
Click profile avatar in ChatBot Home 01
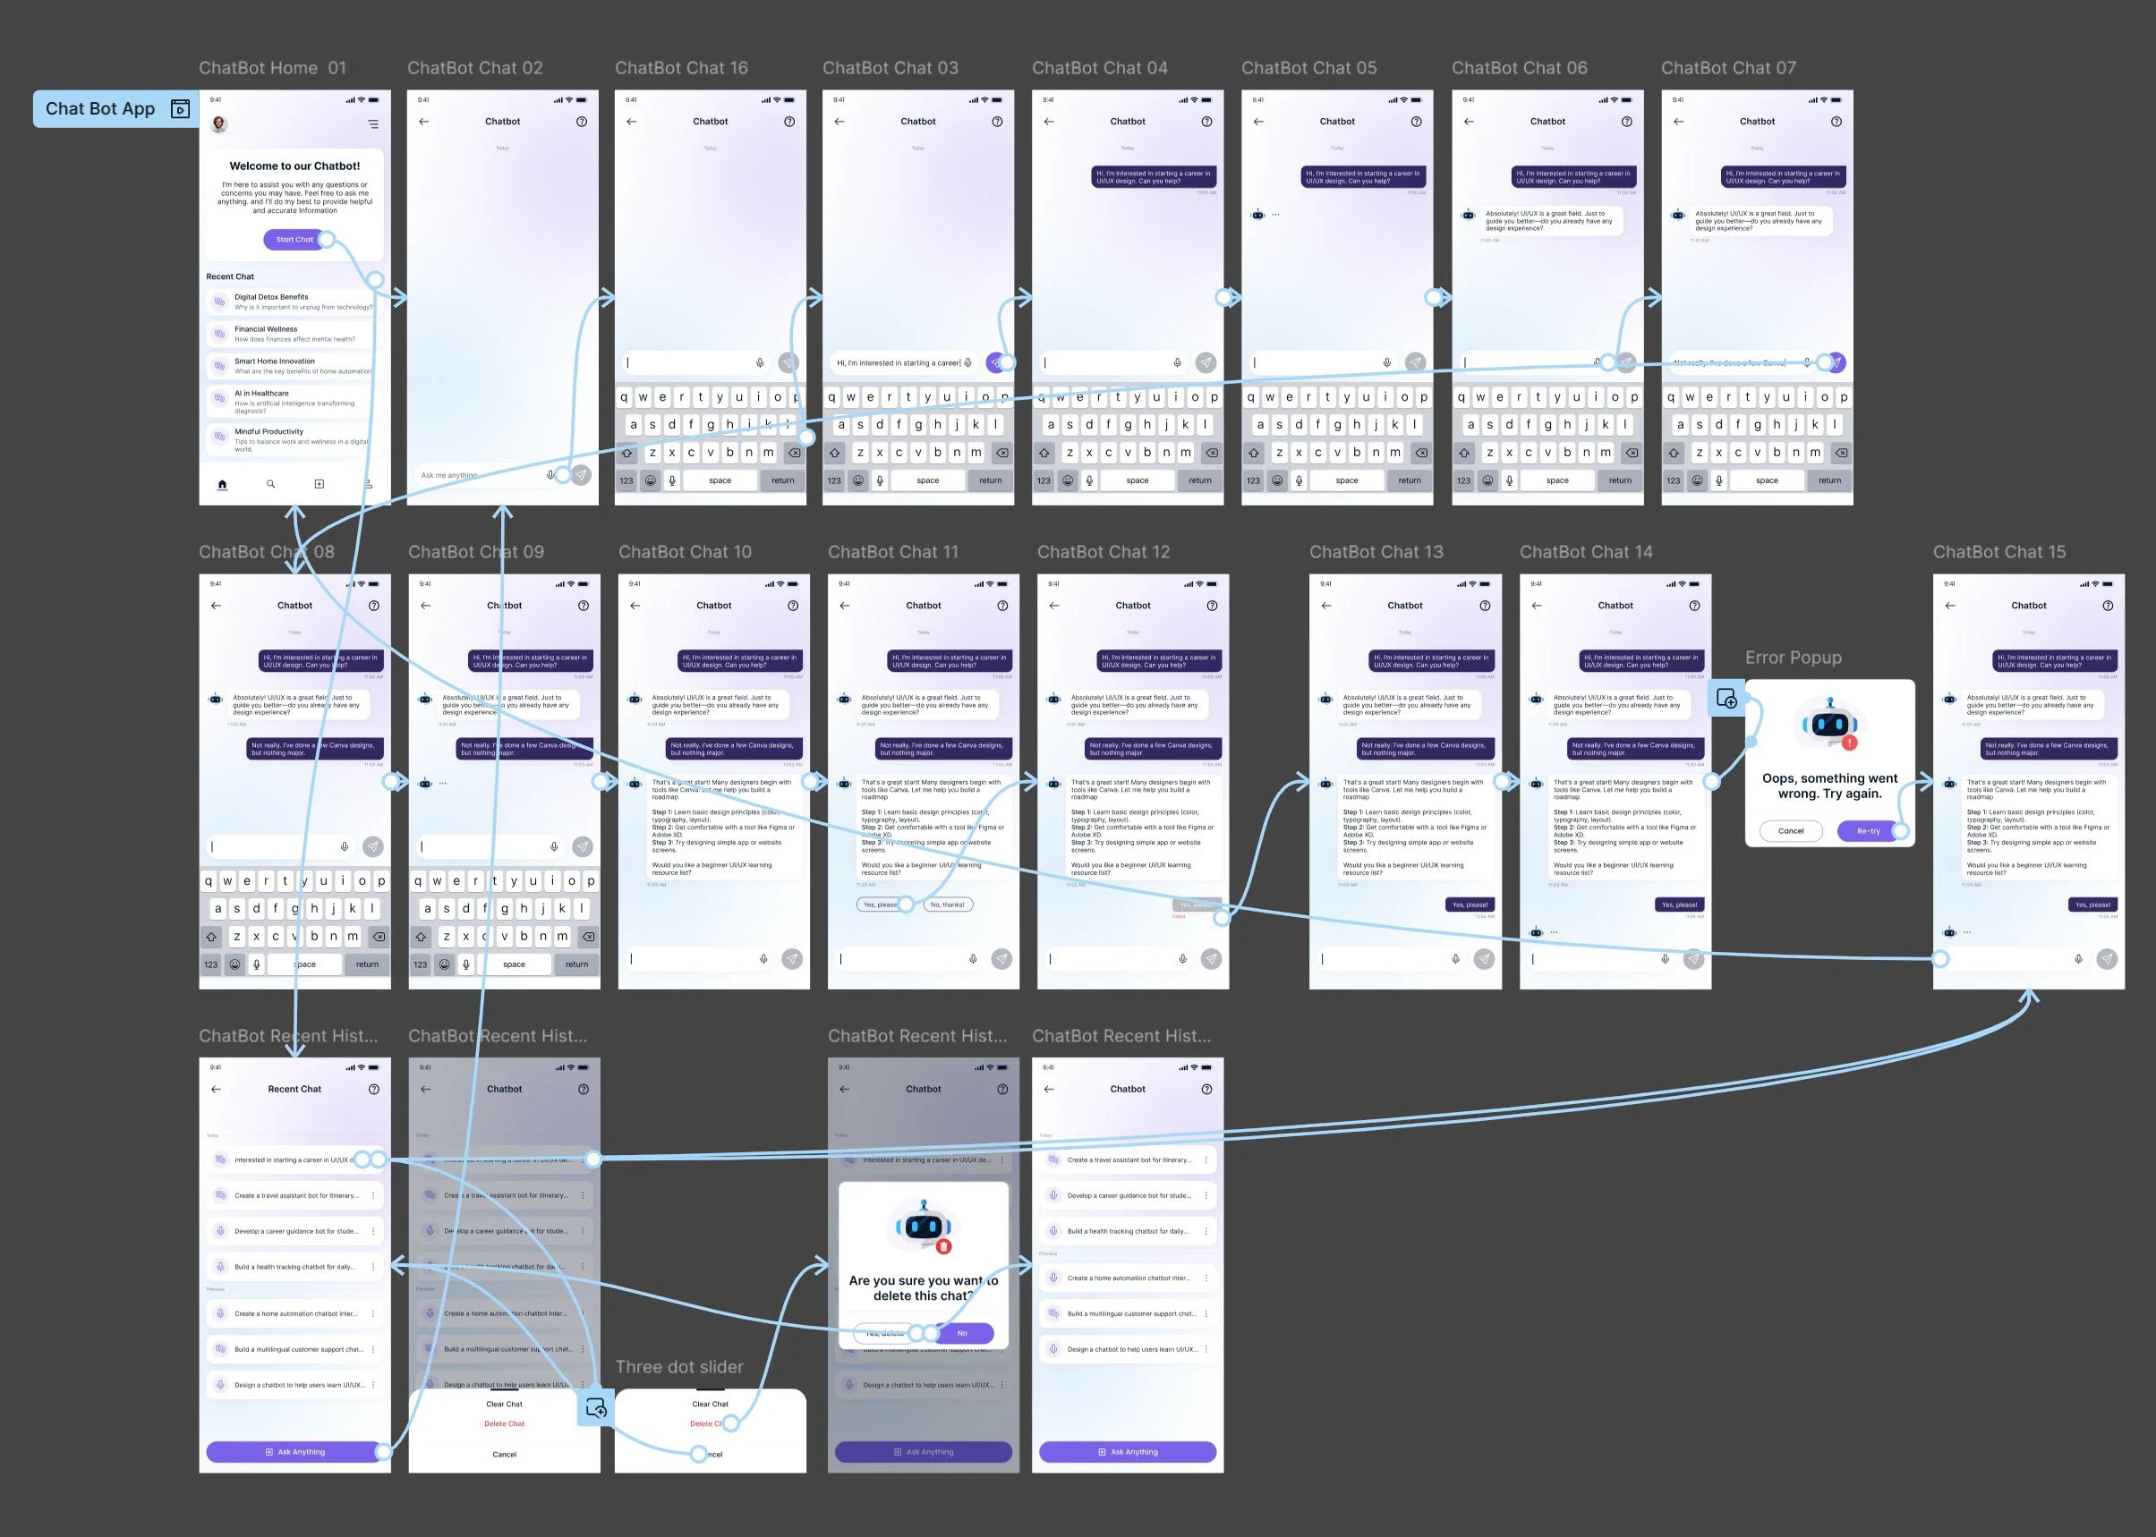tap(218, 124)
